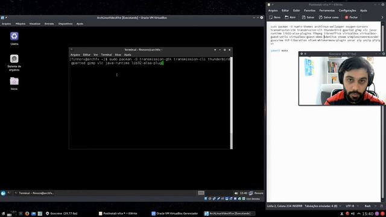Screen dimensions: 386x217
Task: Click host system tray volume icon
Action: pos(353,213)
